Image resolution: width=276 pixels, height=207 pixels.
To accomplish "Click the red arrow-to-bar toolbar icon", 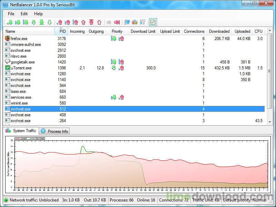I will (117, 22).
